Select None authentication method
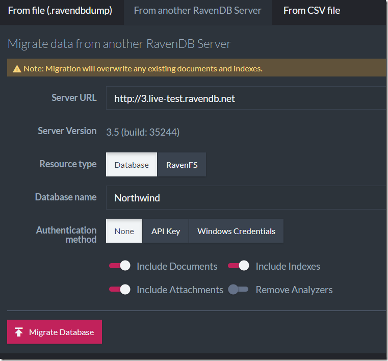Screen dimensions: 388x361 (x=124, y=231)
